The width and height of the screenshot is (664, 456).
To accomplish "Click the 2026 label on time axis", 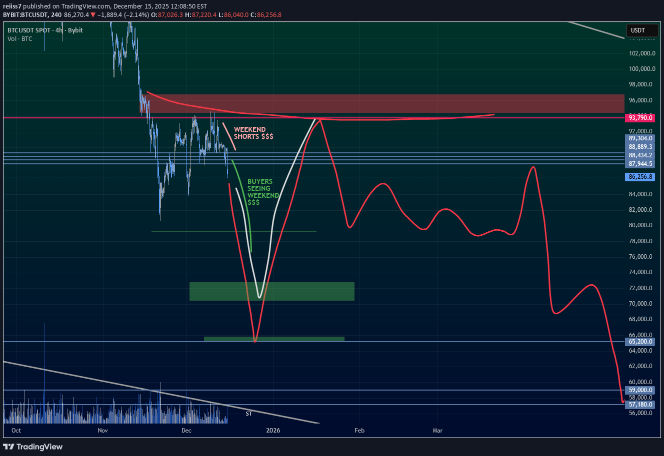I will click(273, 430).
